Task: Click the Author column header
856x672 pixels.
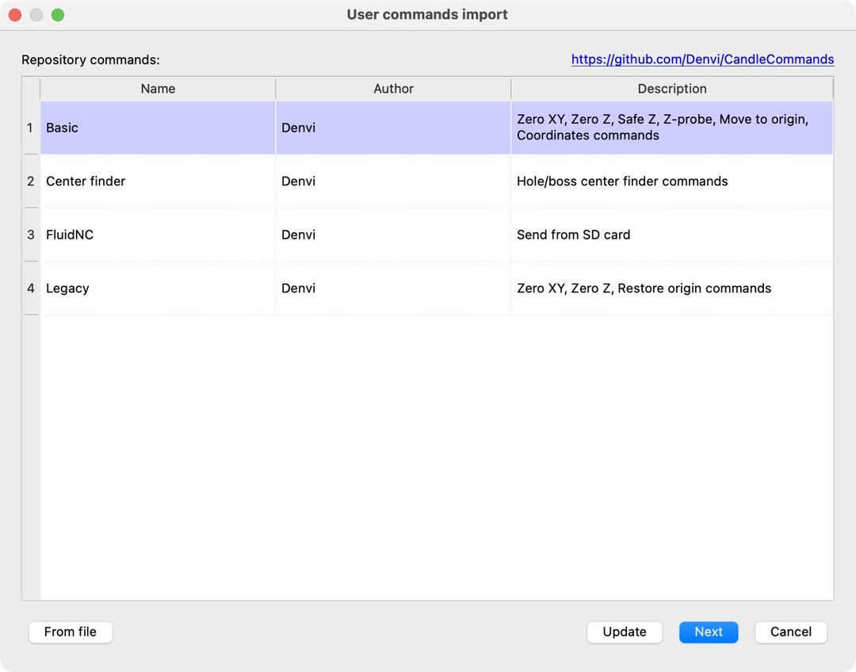Action: tap(393, 89)
